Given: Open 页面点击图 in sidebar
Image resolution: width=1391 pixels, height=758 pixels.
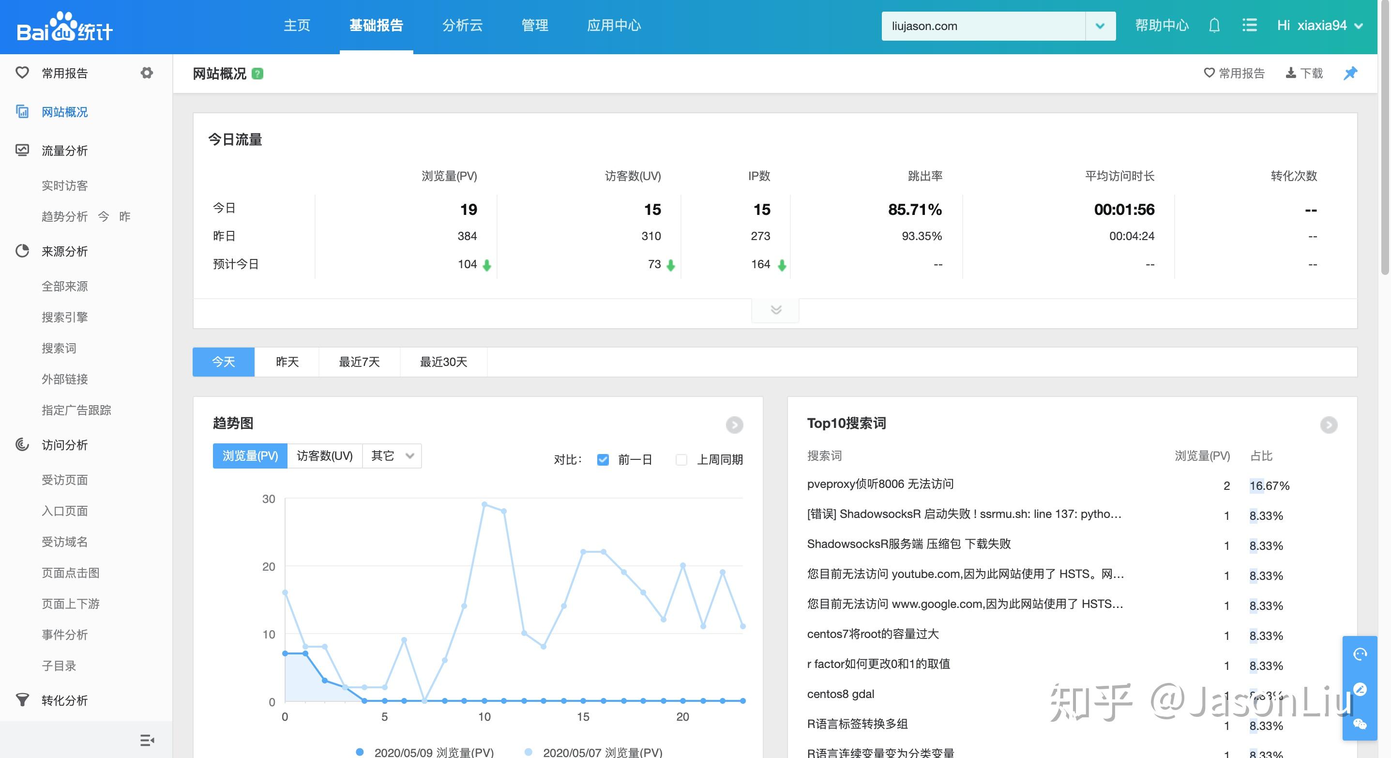Looking at the screenshot, I should (x=71, y=573).
